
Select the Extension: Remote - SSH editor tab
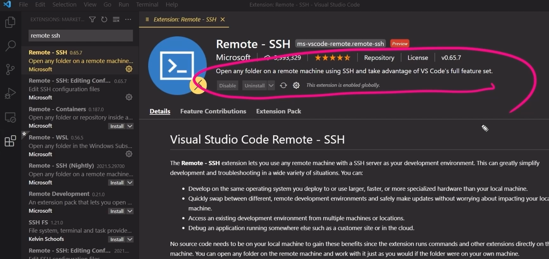185,20
